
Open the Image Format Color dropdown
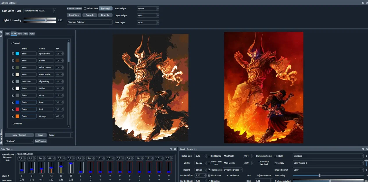tap(328, 170)
